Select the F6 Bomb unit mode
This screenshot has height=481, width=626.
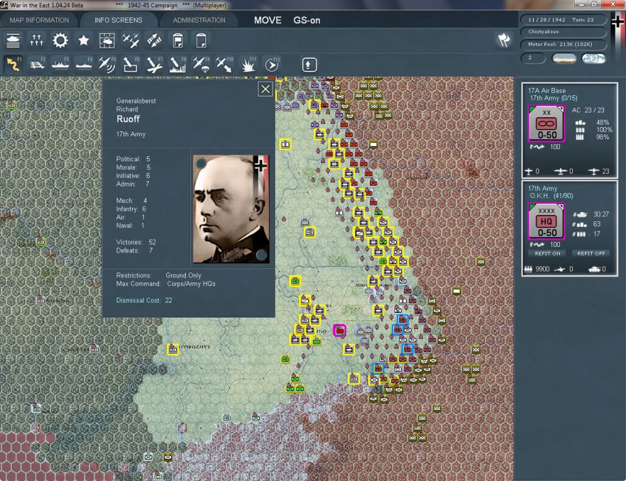131,64
